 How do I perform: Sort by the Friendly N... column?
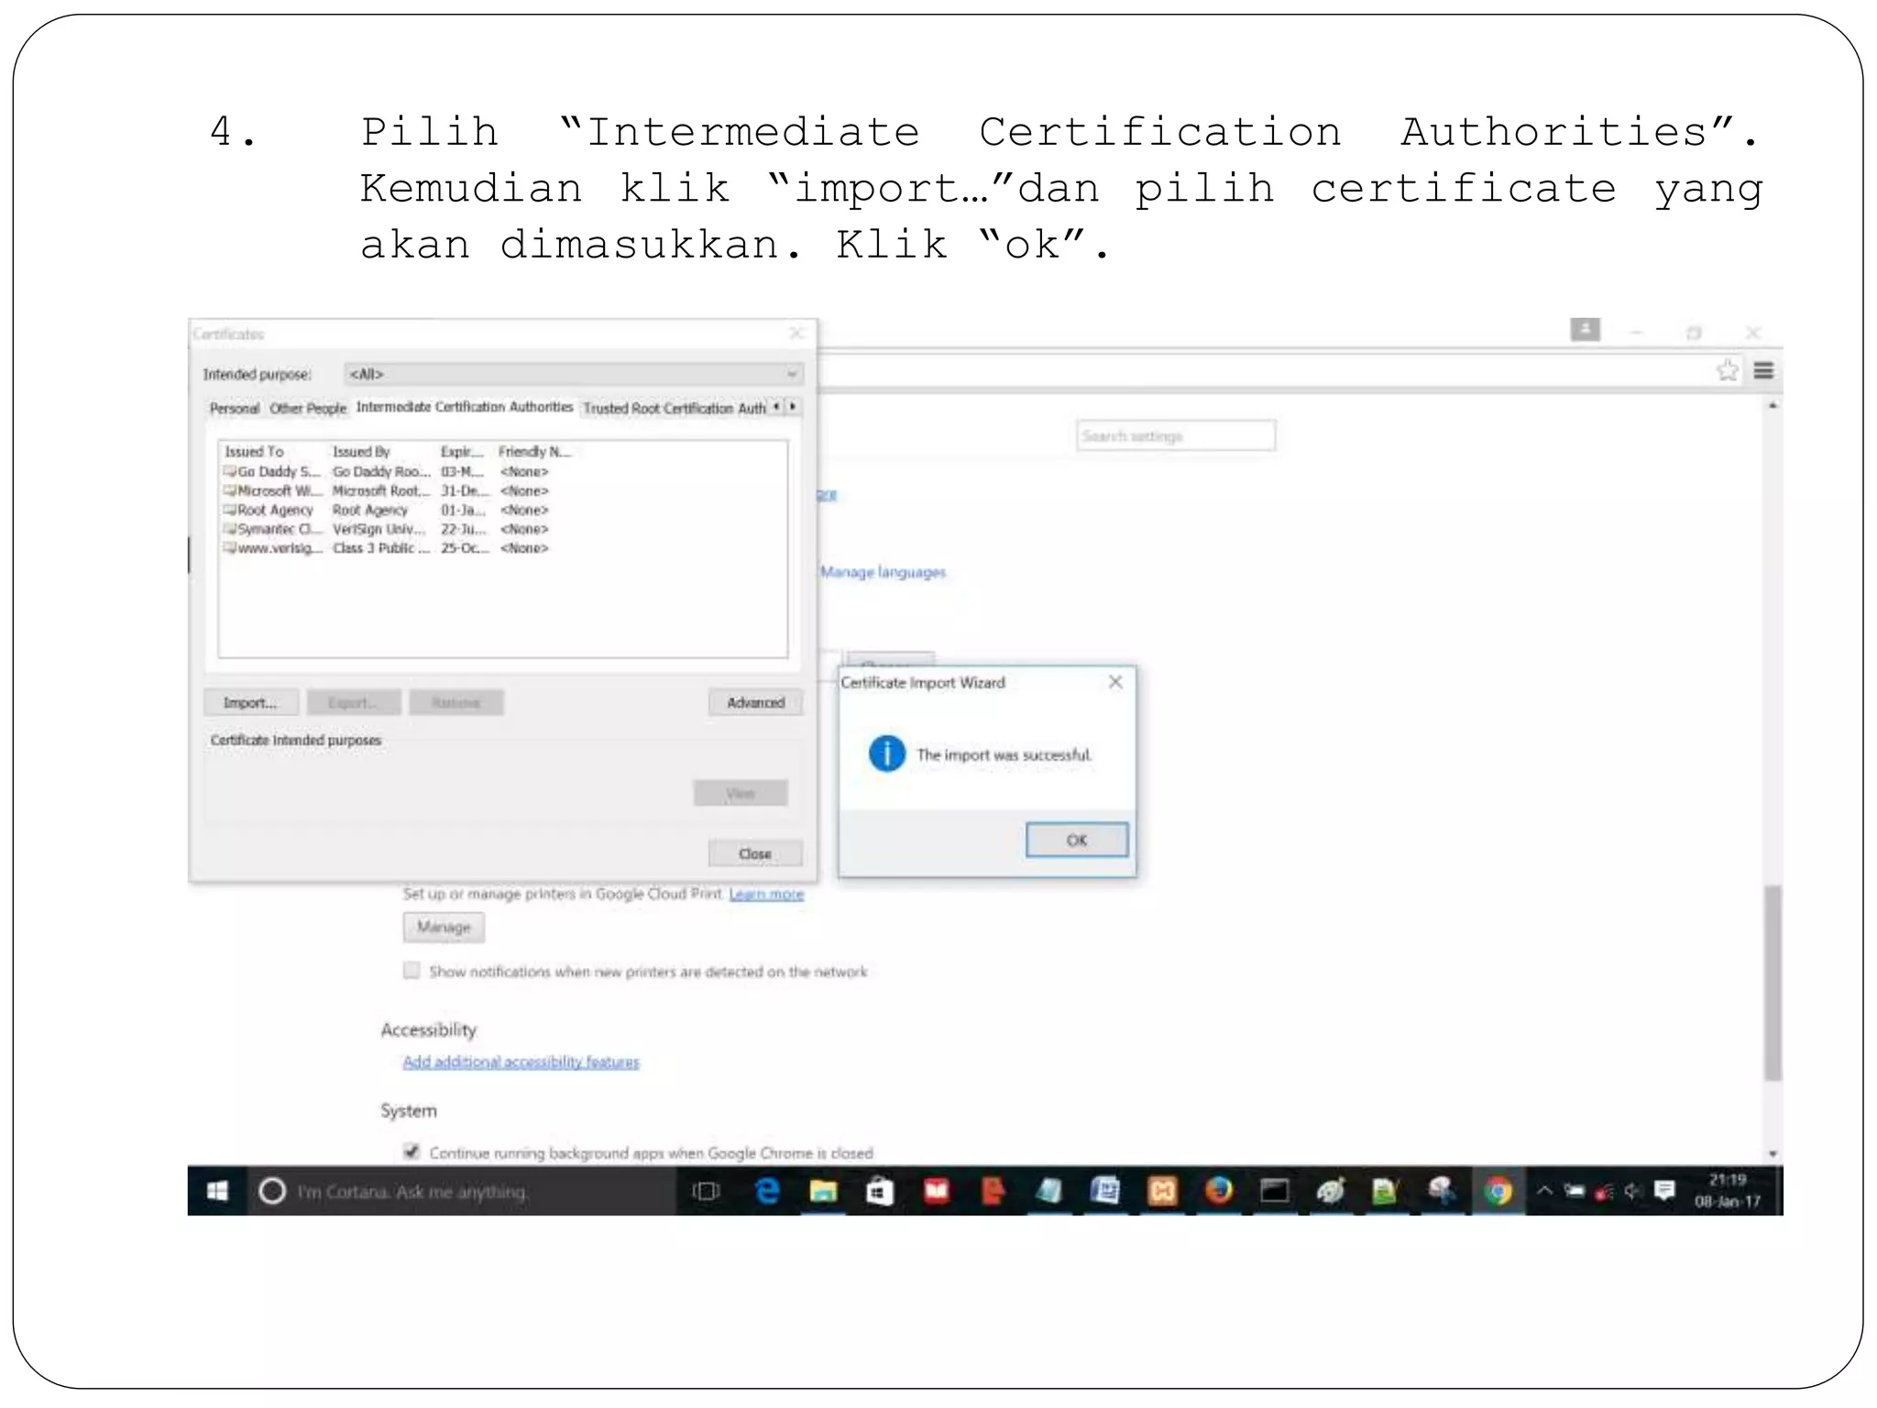pyautogui.click(x=535, y=451)
